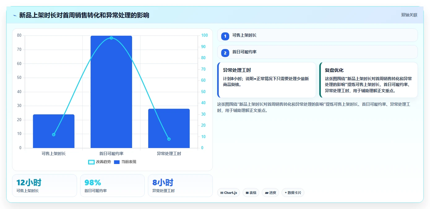
Task: Click the page title 新品上架时长对首周销售转化
Action: tap(84, 15)
